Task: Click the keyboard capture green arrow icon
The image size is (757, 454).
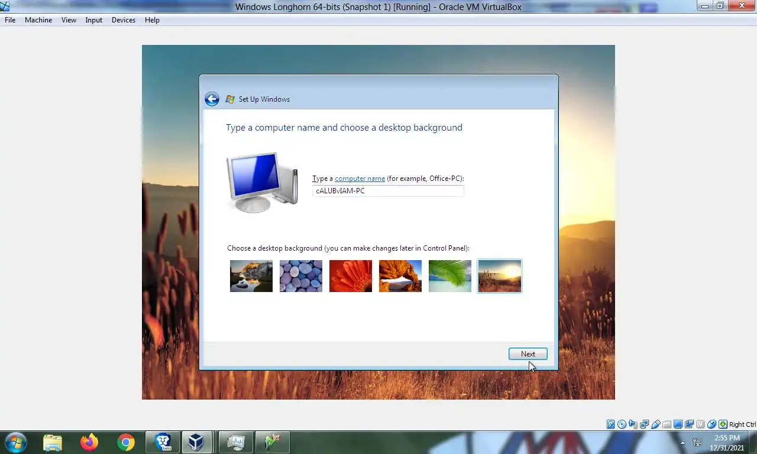Action: 723,424
